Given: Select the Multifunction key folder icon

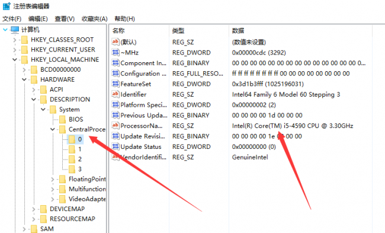Looking at the screenshot, I should [x=62, y=189].
